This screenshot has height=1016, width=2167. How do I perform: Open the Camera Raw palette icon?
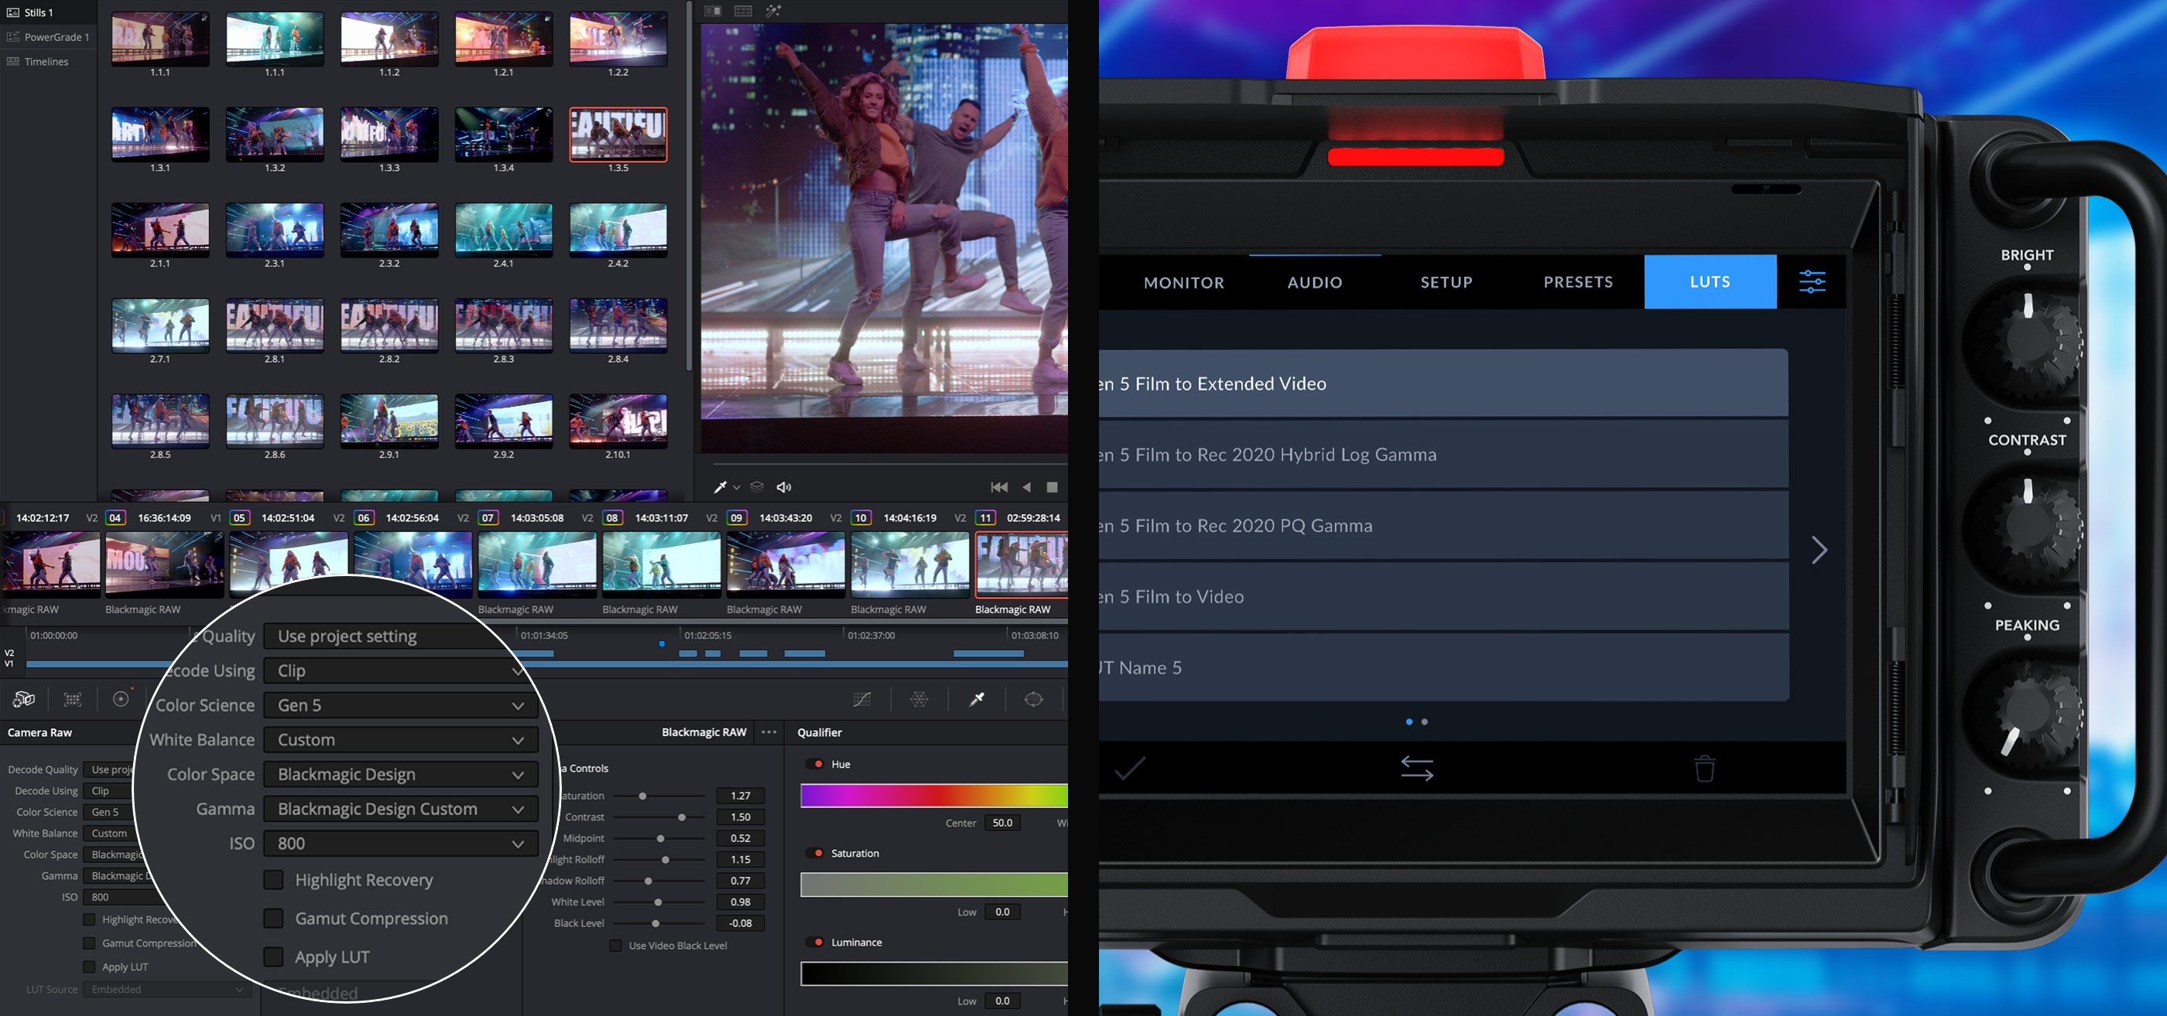point(22,698)
